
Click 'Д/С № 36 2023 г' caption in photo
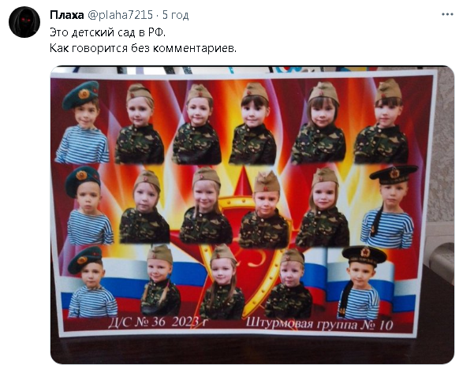point(158,322)
